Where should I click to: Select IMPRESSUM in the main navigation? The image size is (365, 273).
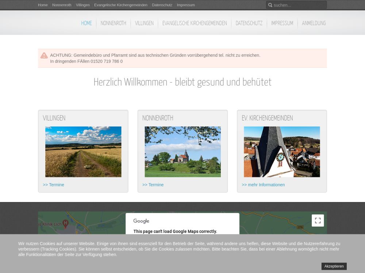coord(282,23)
